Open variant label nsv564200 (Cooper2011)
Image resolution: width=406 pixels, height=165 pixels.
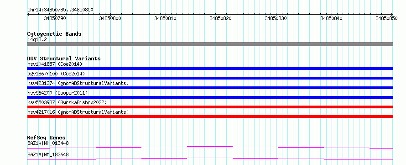(57, 93)
